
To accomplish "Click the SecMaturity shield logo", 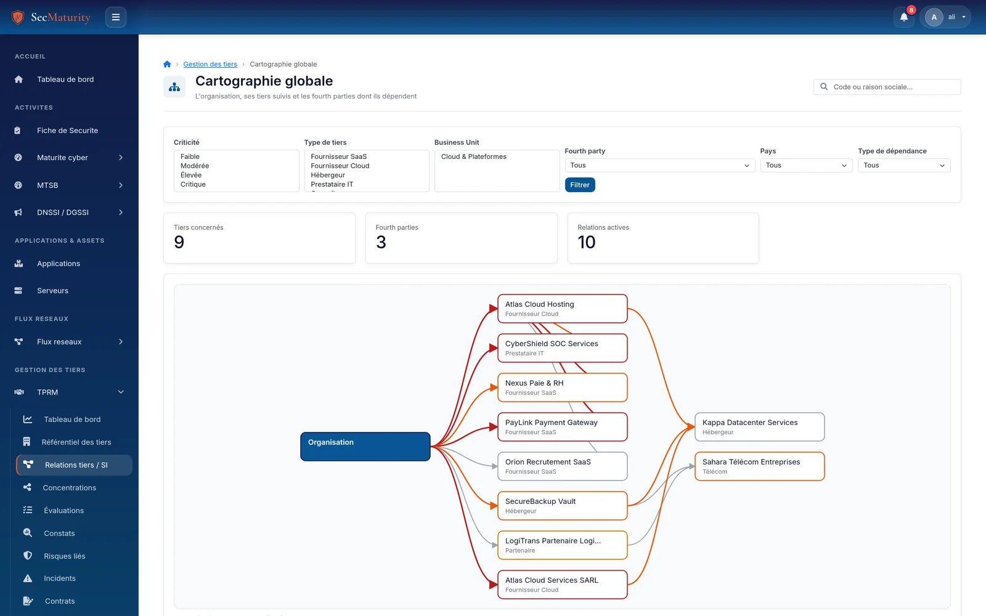I will click(x=18, y=17).
